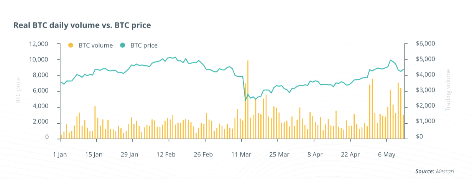This screenshot has width=472, height=179.
Task: Click the teal BTC price legend dot
Action: pyautogui.click(x=122, y=45)
